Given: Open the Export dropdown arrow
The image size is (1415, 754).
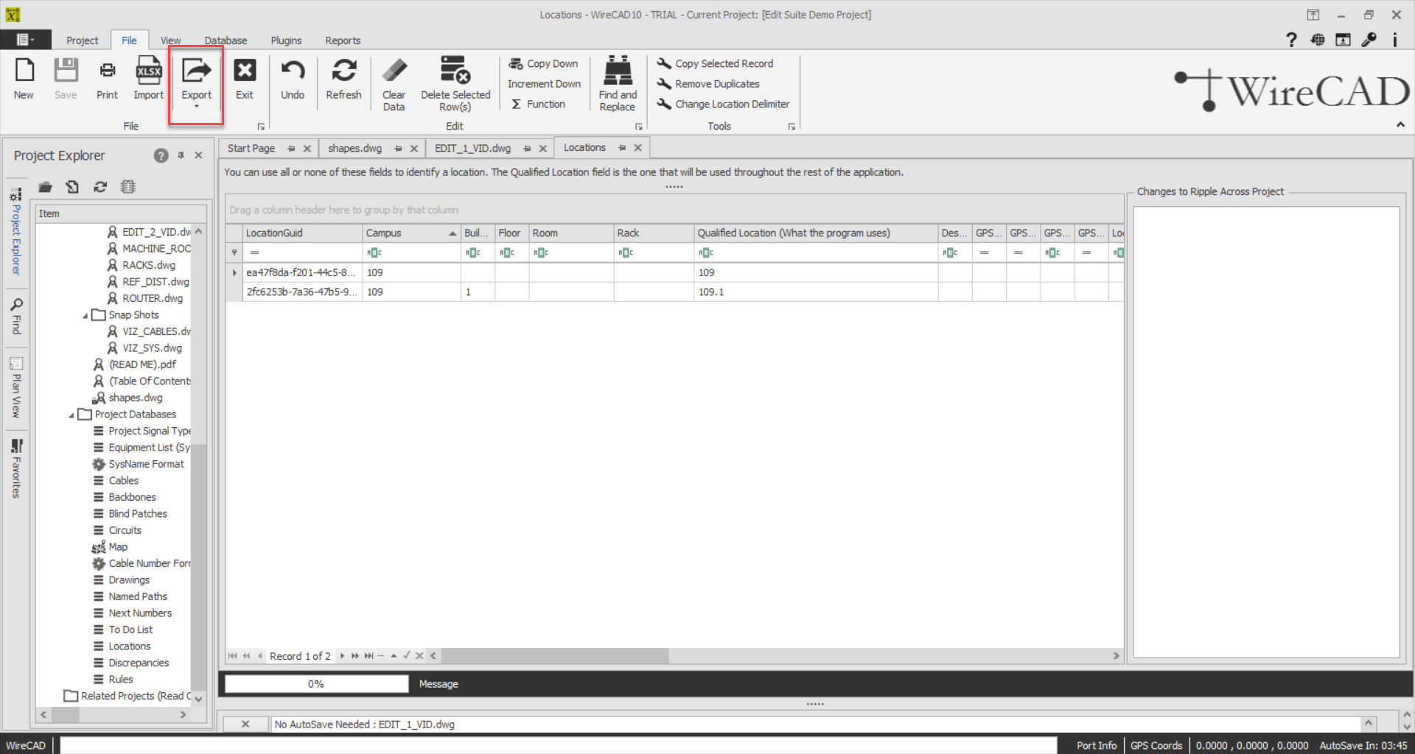Looking at the screenshot, I should 196,107.
